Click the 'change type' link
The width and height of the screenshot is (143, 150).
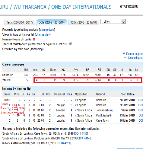pyautogui.click(x=47, y=30)
